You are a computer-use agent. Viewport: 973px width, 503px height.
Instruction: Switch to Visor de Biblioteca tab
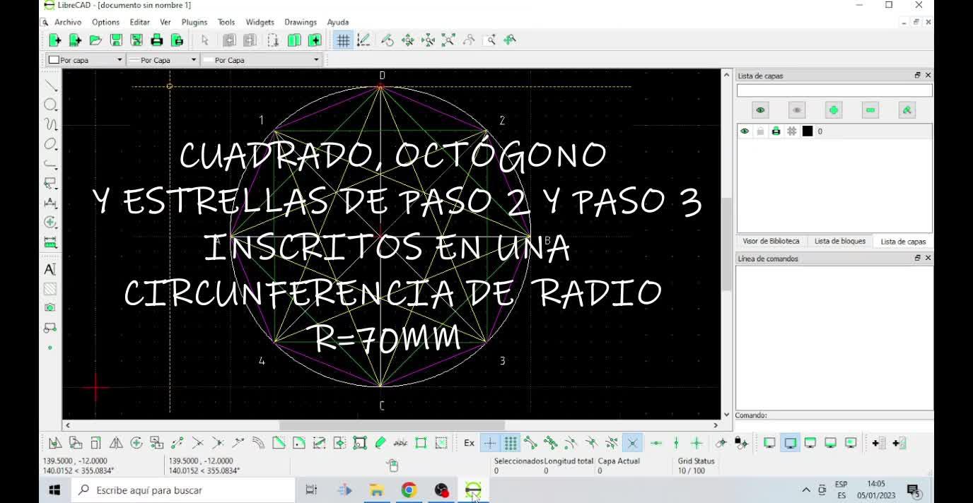point(771,241)
